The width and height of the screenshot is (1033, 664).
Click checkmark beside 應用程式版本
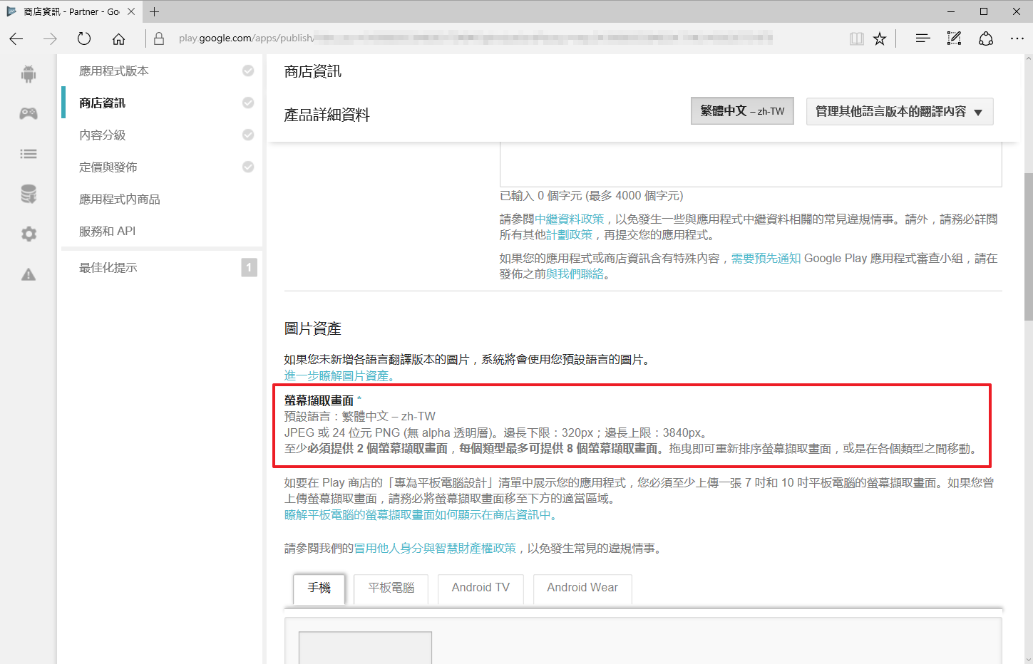click(x=248, y=71)
